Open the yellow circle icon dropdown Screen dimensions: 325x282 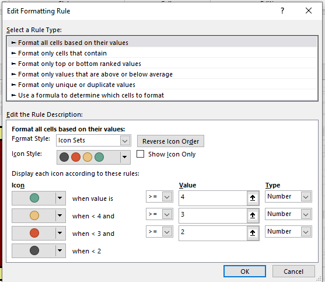(39, 215)
